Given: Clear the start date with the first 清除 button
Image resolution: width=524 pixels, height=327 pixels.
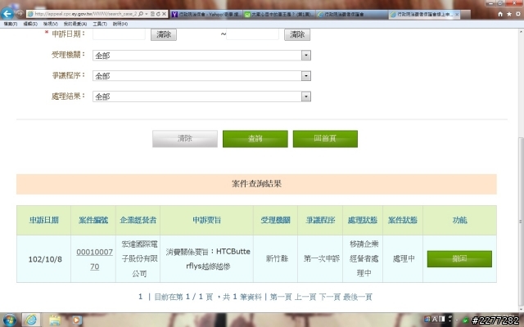Looking at the screenshot, I should pyautogui.click(x=164, y=34).
